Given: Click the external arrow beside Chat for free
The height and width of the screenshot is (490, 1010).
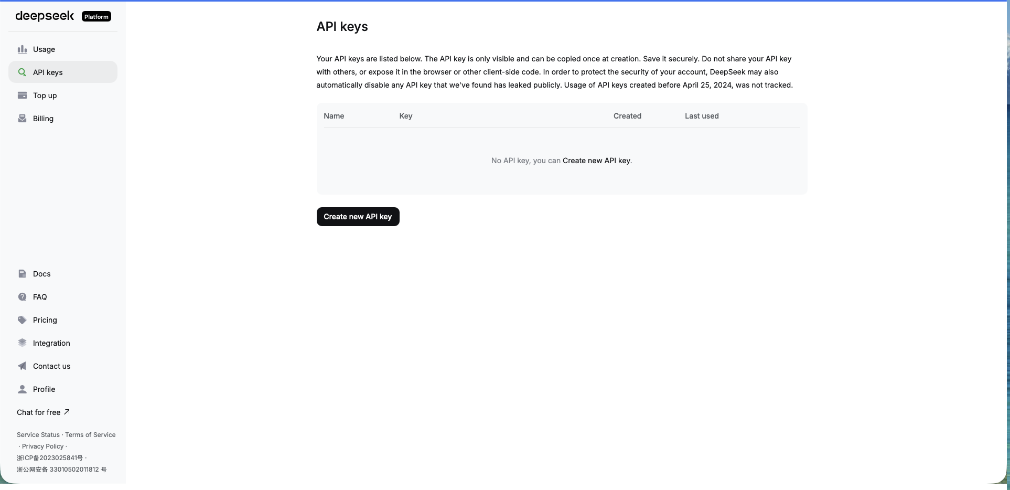Looking at the screenshot, I should [67, 412].
